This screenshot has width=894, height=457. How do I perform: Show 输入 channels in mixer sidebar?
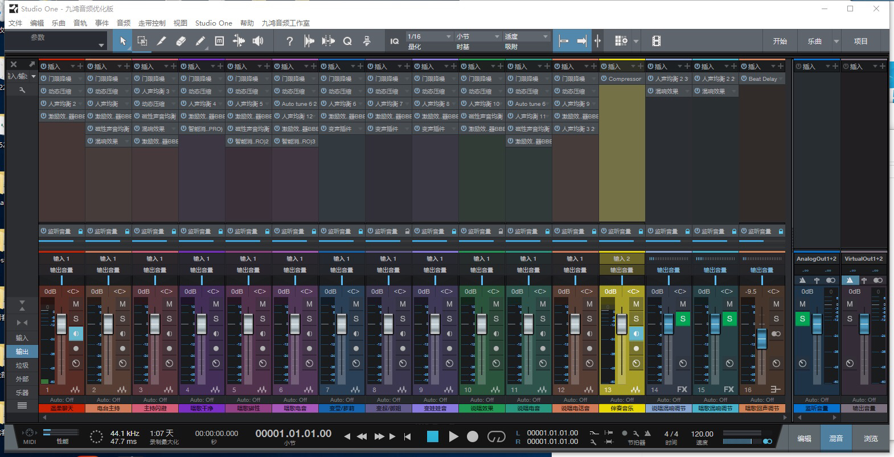(x=22, y=337)
